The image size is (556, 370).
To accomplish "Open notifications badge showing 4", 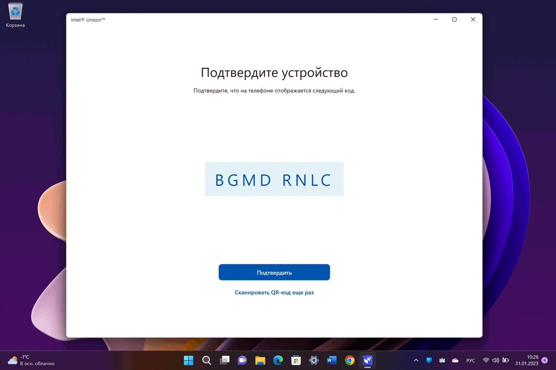I will point(545,360).
